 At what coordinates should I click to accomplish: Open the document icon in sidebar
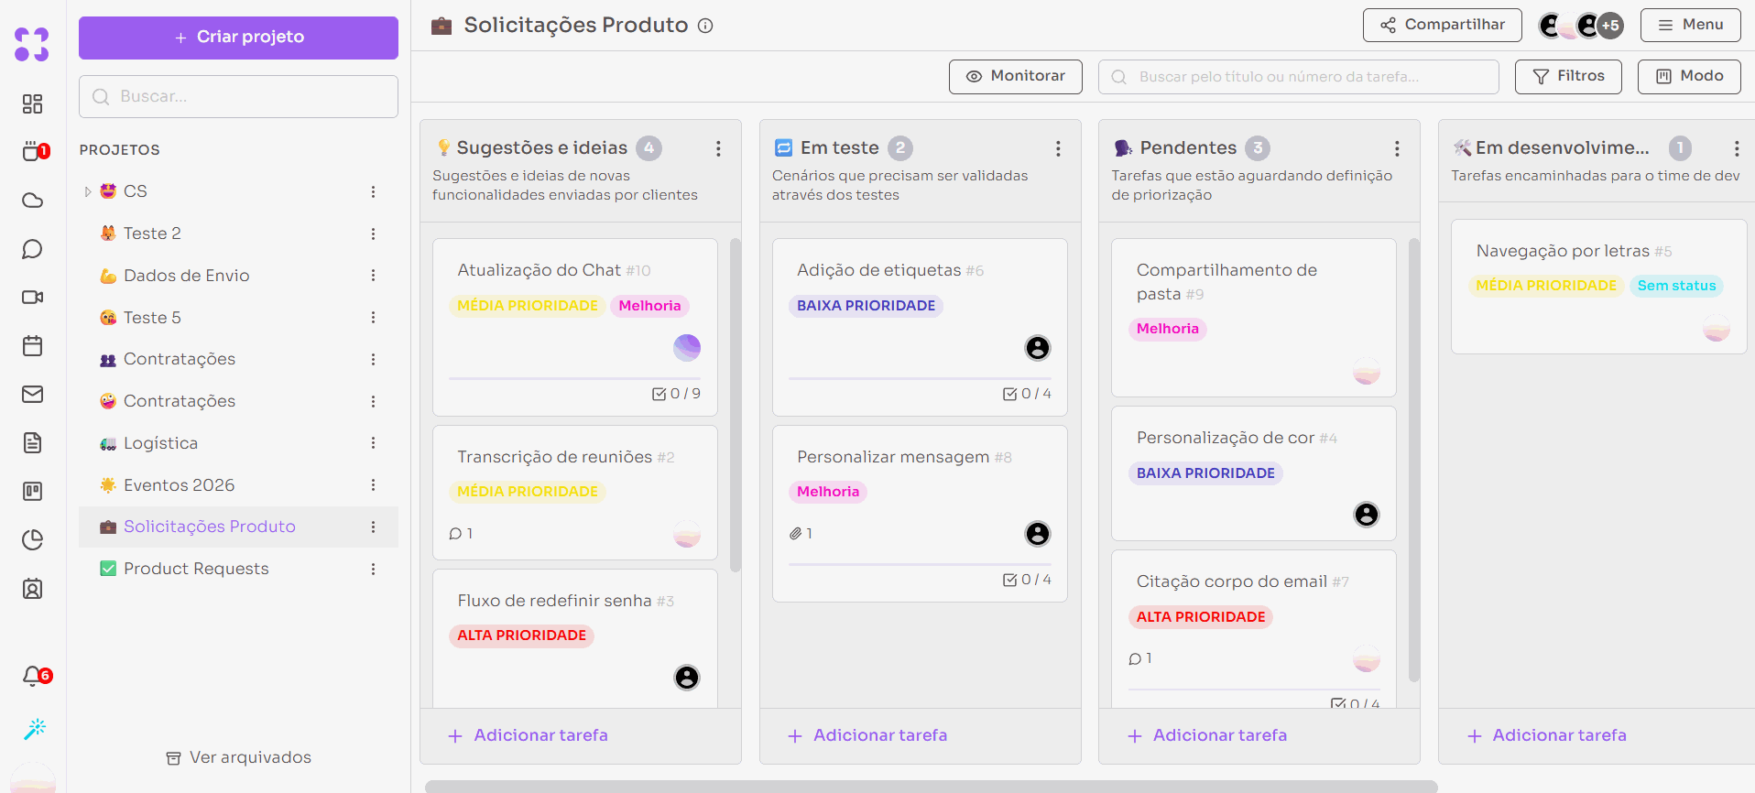(x=32, y=443)
